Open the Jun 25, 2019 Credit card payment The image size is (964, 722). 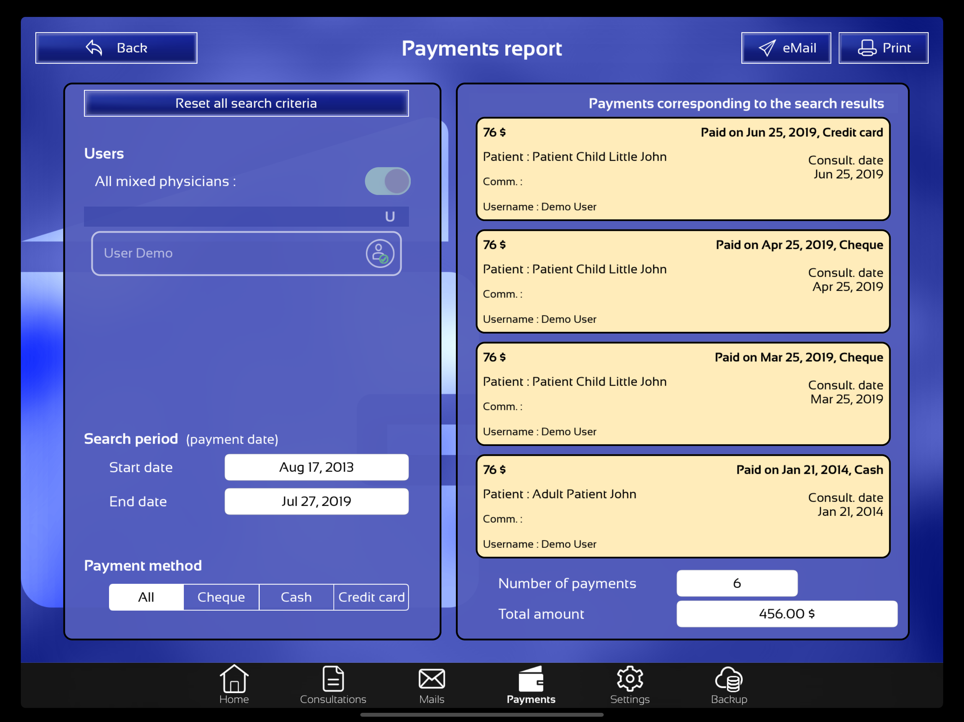click(x=683, y=169)
